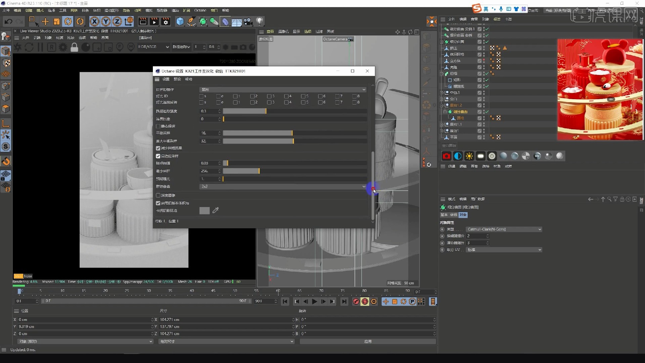Click 创建 in material manager menu

452,166
